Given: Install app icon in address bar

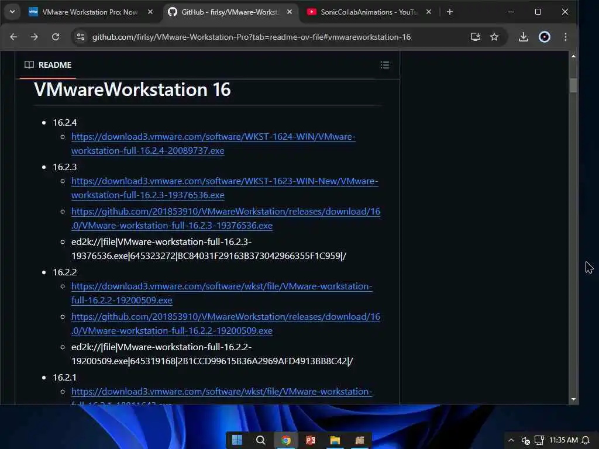Looking at the screenshot, I should (x=475, y=37).
